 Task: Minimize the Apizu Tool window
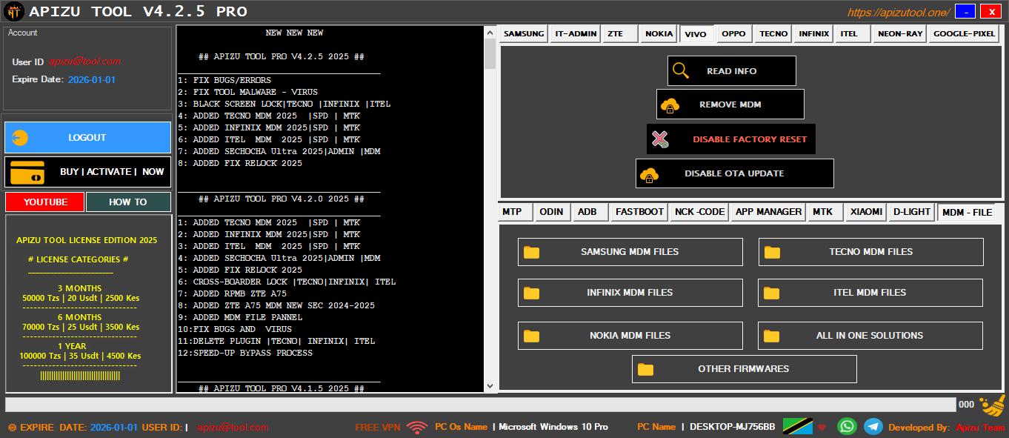click(965, 11)
